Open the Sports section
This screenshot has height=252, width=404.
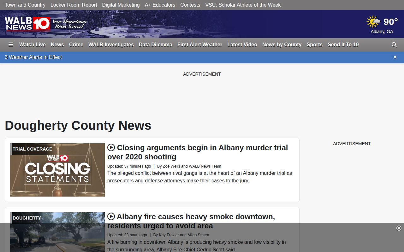point(314,45)
